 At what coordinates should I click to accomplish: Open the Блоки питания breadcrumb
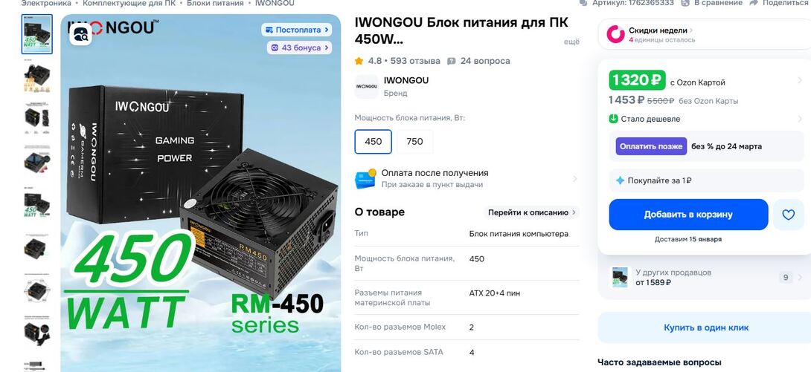[215, 3]
